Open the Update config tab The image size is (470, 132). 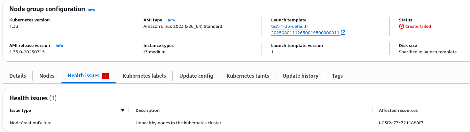[x=196, y=76]
